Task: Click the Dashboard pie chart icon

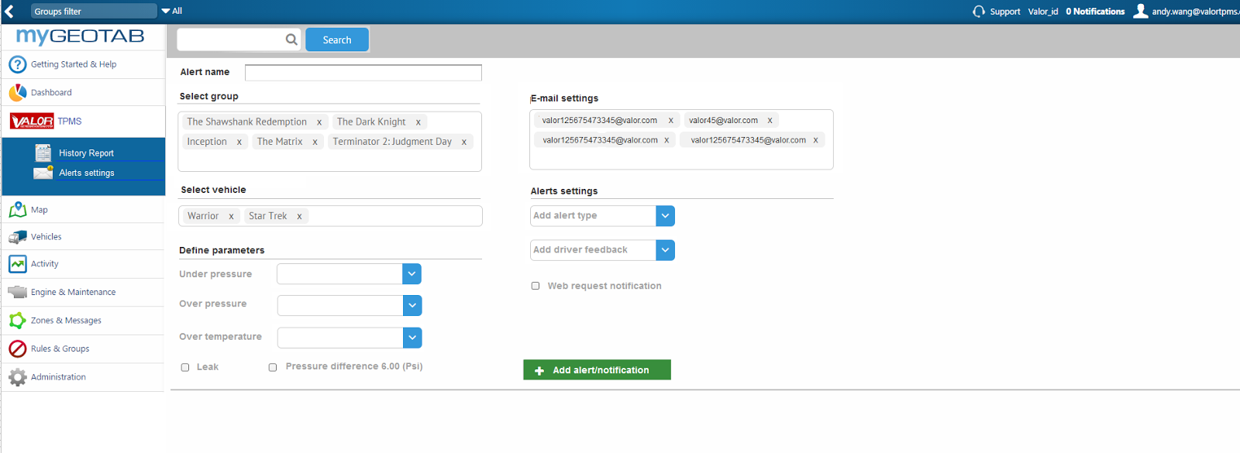Action: tap(17, 92)
